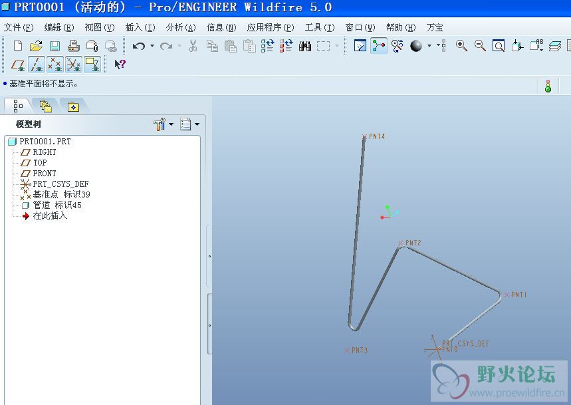This screenshot has width=571, height=405.
Task: Activate the context-sensitive help cursor
Action: click(x=120, y=65)
